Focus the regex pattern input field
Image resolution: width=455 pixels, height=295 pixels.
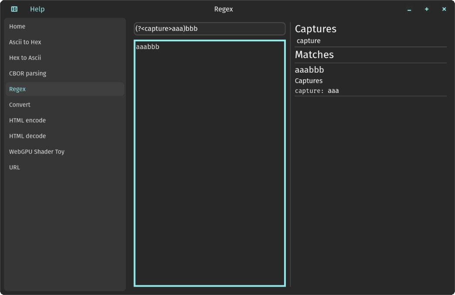click(210, 29)
